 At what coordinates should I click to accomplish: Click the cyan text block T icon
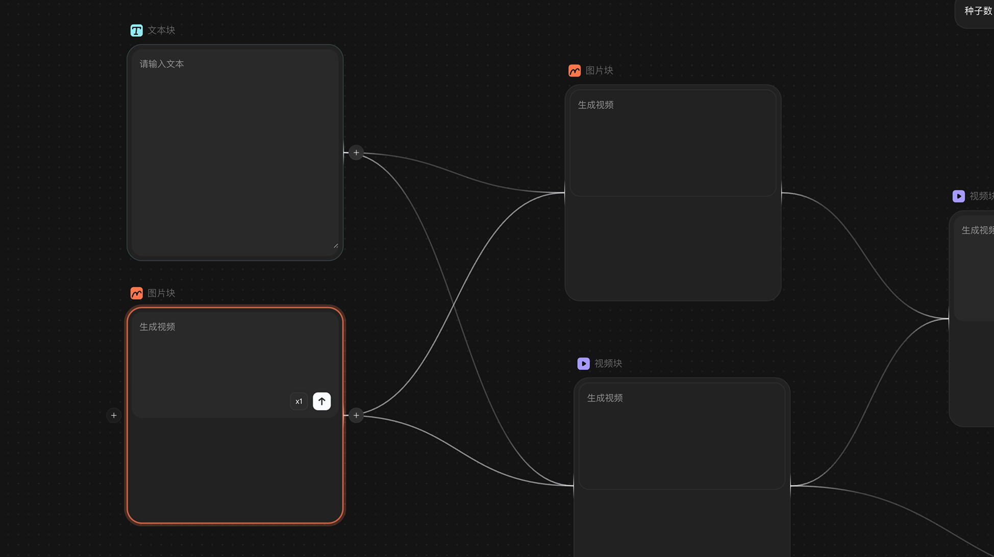(x=136, y=31)
